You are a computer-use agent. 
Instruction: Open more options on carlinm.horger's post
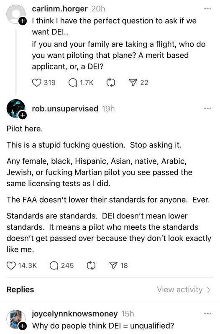coord(207,8)
